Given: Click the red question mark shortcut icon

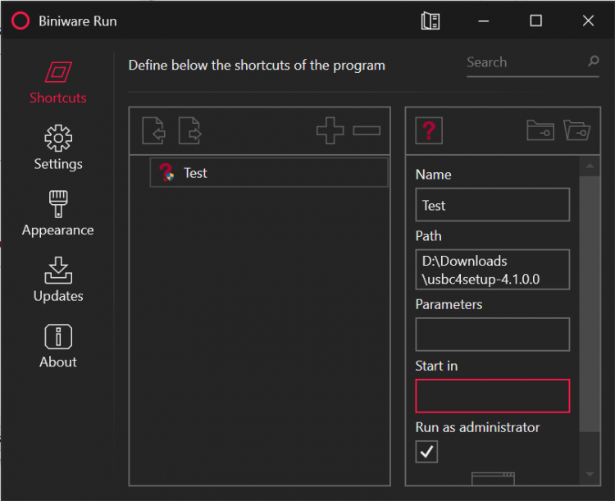Looking at the screenshot, I should pos(429,130).
